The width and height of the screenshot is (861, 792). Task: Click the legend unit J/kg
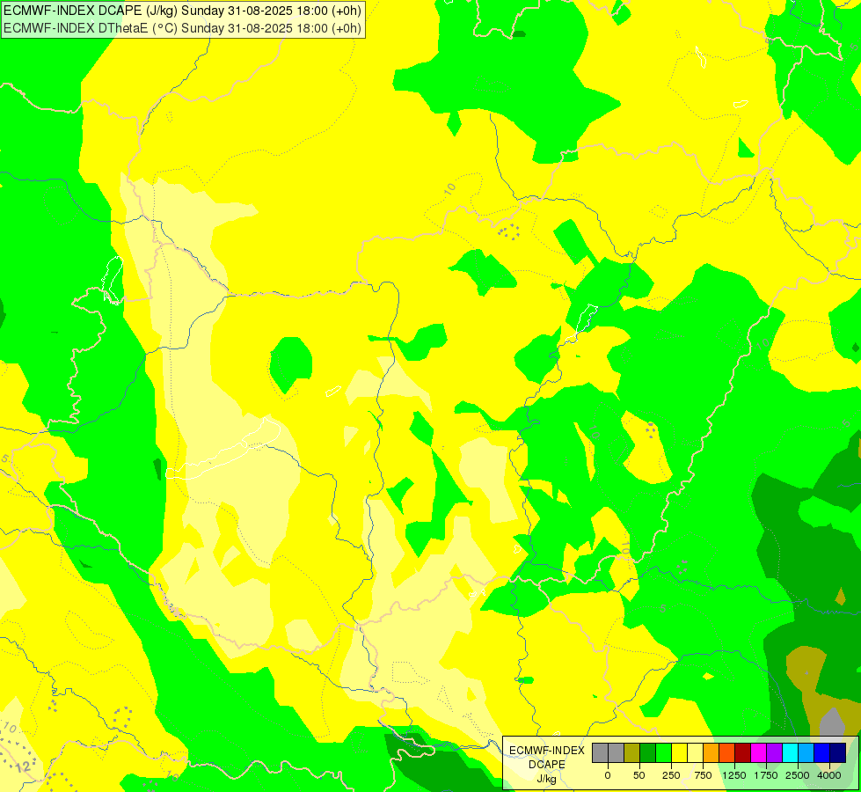[547, 779]
